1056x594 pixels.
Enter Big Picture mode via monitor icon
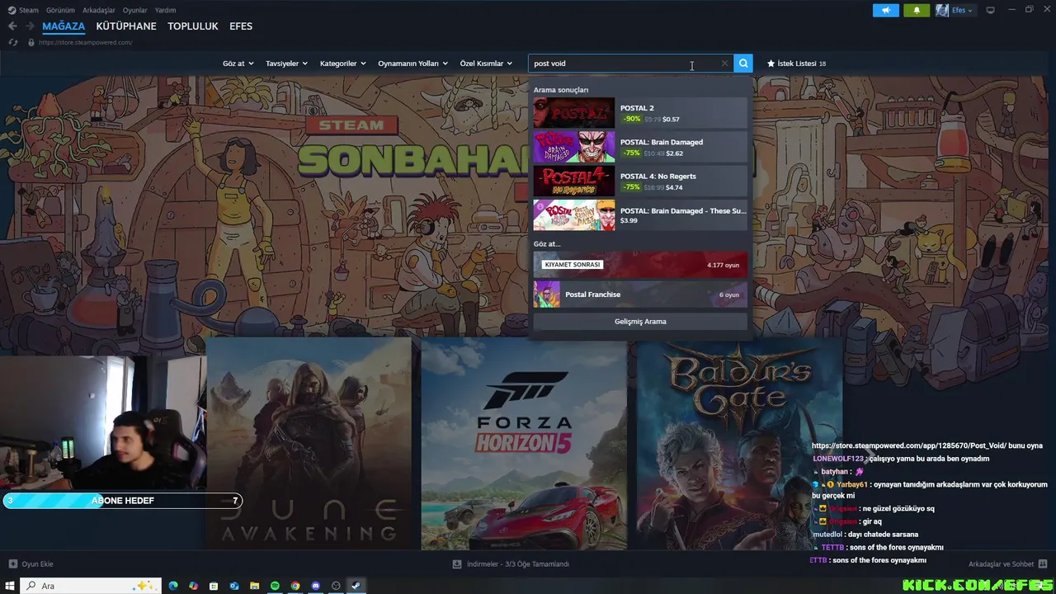coord(990,10)
